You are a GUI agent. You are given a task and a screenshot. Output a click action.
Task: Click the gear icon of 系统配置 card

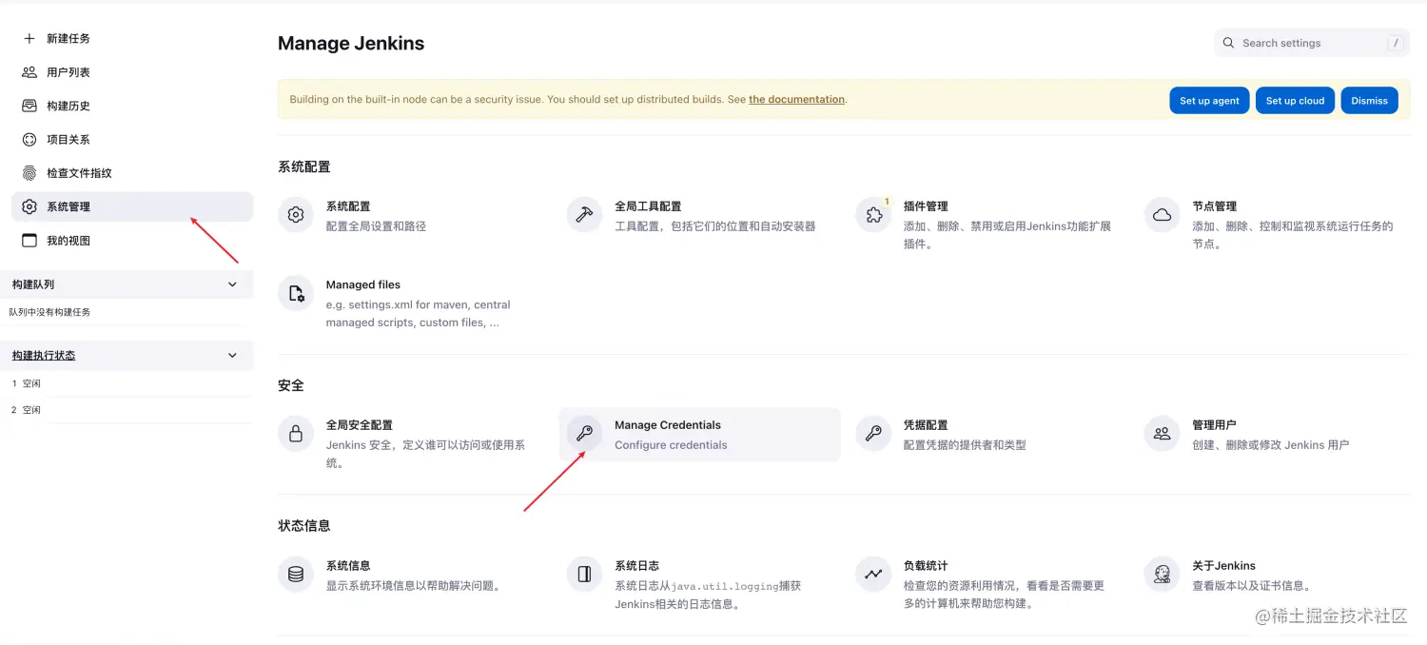[296, 215]
